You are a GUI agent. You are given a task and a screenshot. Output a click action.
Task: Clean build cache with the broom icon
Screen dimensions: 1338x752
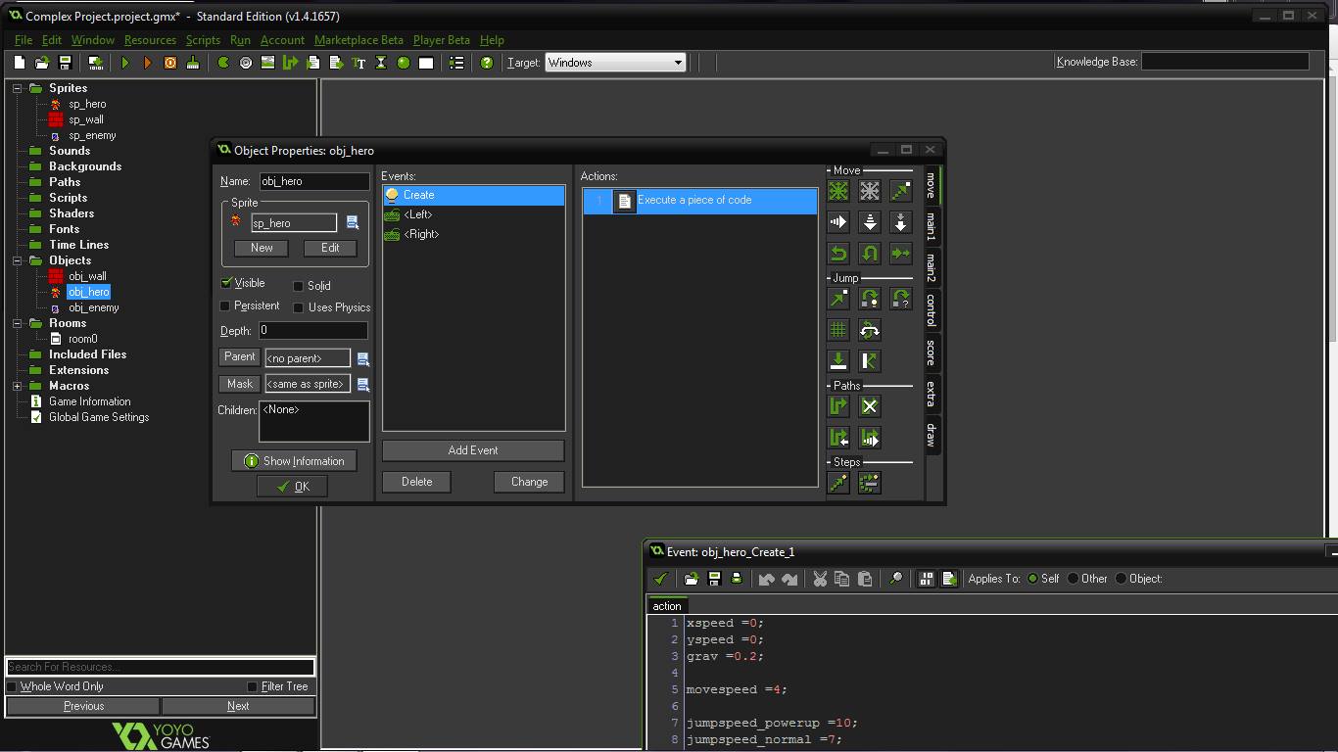click(x=193, y=63)
